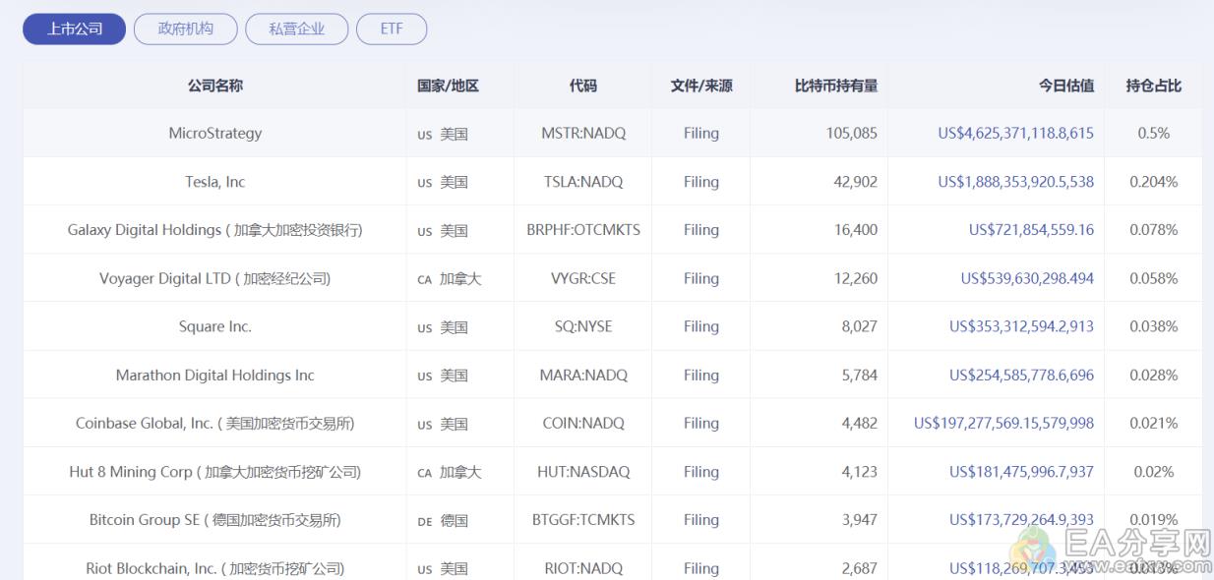Select the Square Inc. company name
Screen dimensions: 1214x580
[215, 326]
